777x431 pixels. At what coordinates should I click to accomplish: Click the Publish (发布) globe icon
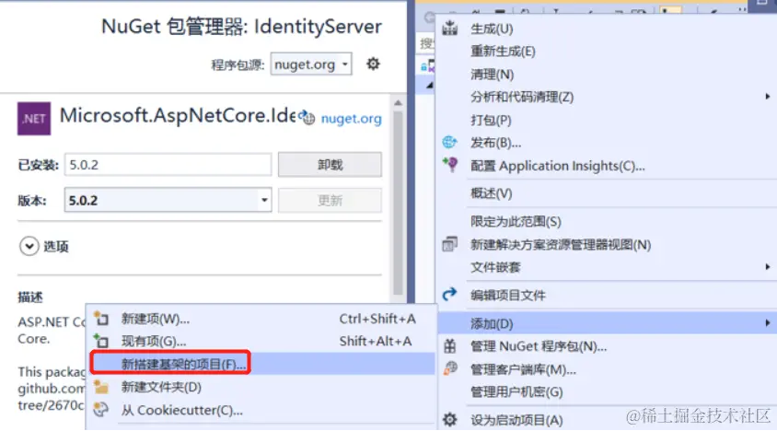click(x=449, y=143)
